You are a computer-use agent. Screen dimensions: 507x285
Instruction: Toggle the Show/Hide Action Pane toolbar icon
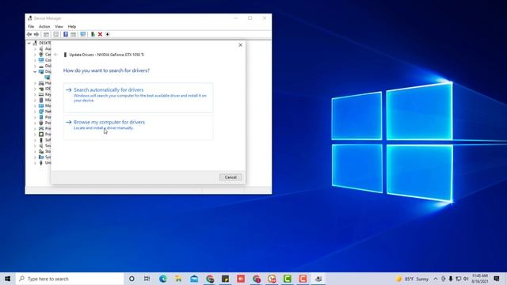[x=74, y=34]
